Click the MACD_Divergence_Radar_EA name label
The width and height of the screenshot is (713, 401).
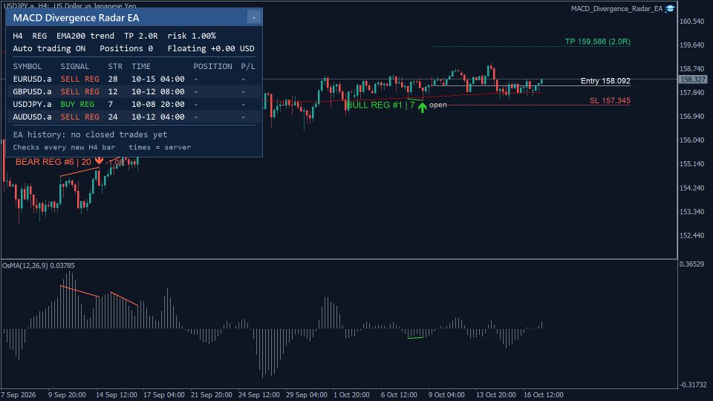coord(616,9)
